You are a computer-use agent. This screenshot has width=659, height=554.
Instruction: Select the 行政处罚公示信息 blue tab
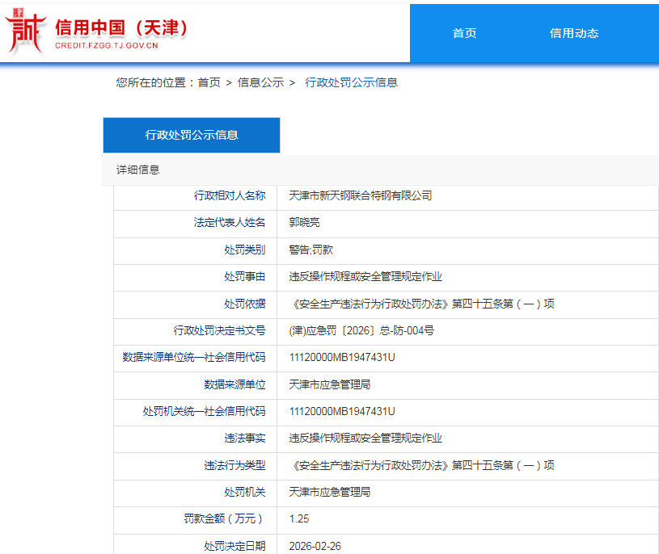(192, 136)
